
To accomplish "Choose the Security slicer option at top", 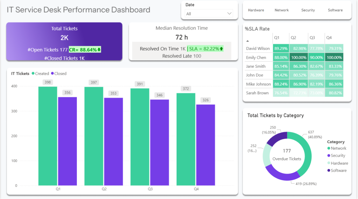I will click(x=308, y=10).
